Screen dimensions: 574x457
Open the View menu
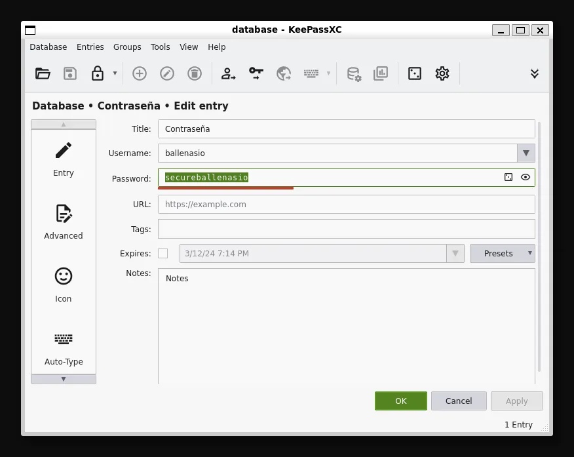pyautogui.click(x=189, y=47)
